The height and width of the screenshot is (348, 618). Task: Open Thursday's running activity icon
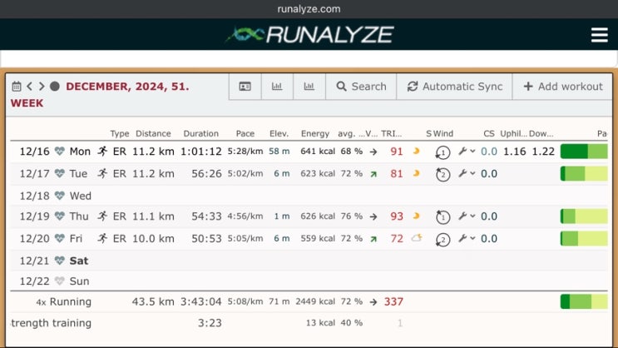pos(102,216)
